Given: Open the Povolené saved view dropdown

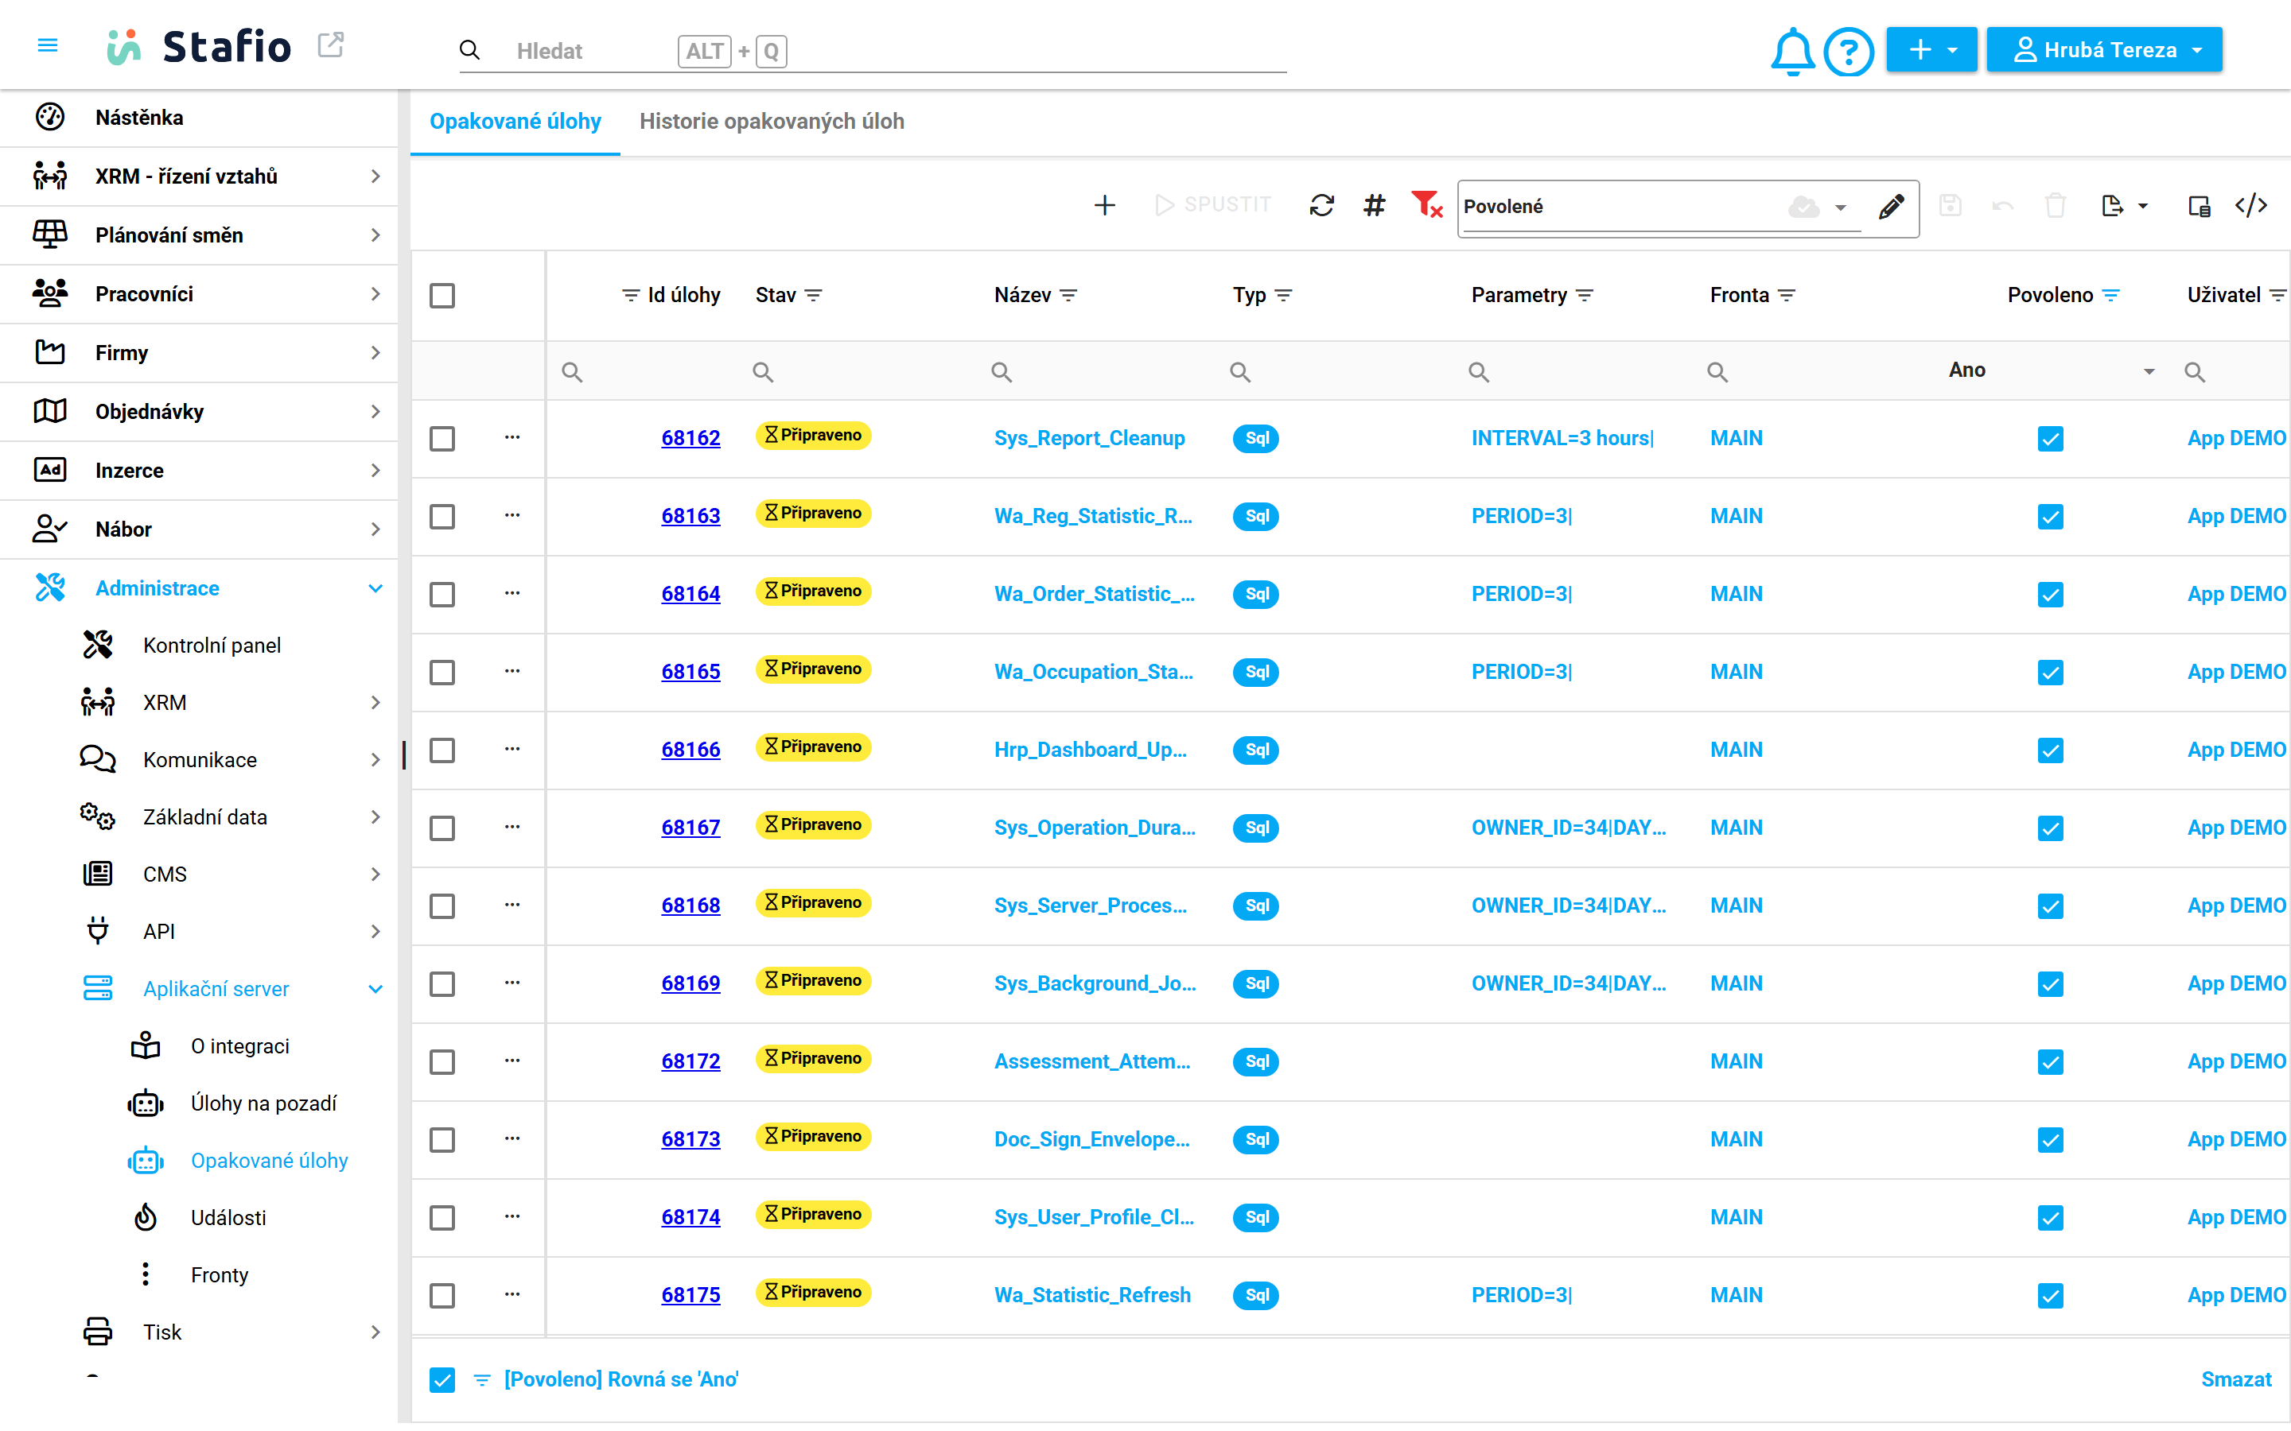Looking at the screenshot, I should [x=1839, y=207].
